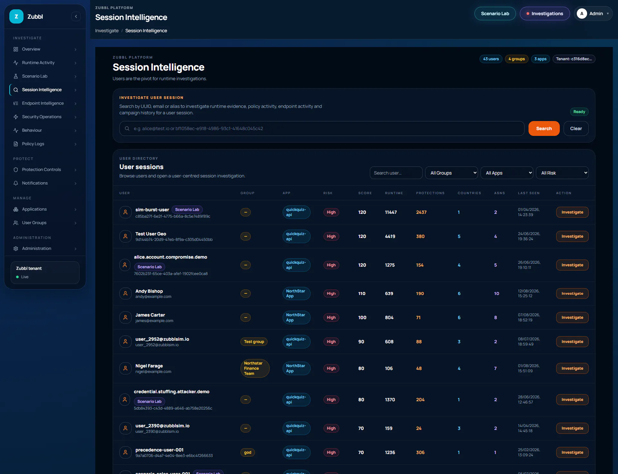Click the Runtime Activity pulse icon

point(16,63)
